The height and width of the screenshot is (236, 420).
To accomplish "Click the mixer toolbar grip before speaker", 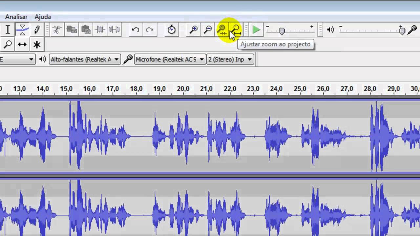I will (x=320, y=30).
